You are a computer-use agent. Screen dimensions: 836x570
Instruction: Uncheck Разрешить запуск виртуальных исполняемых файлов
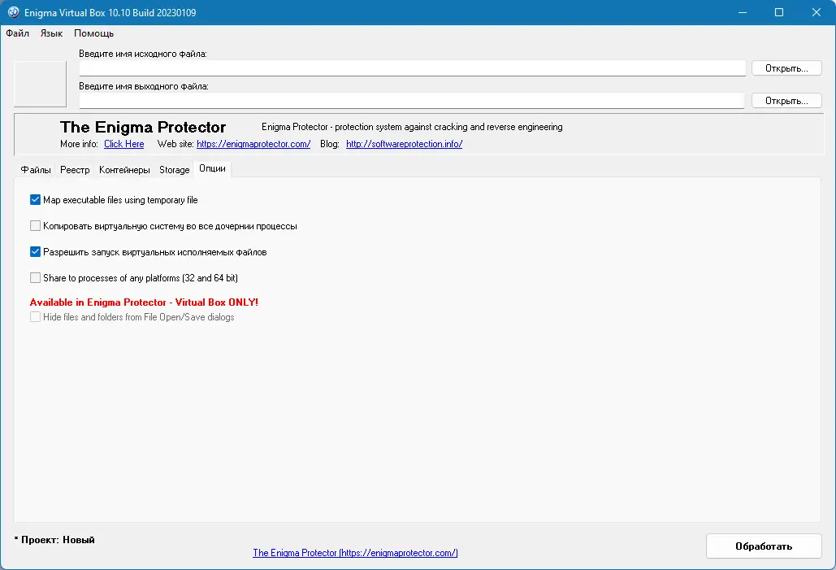[x=35, y=252]
